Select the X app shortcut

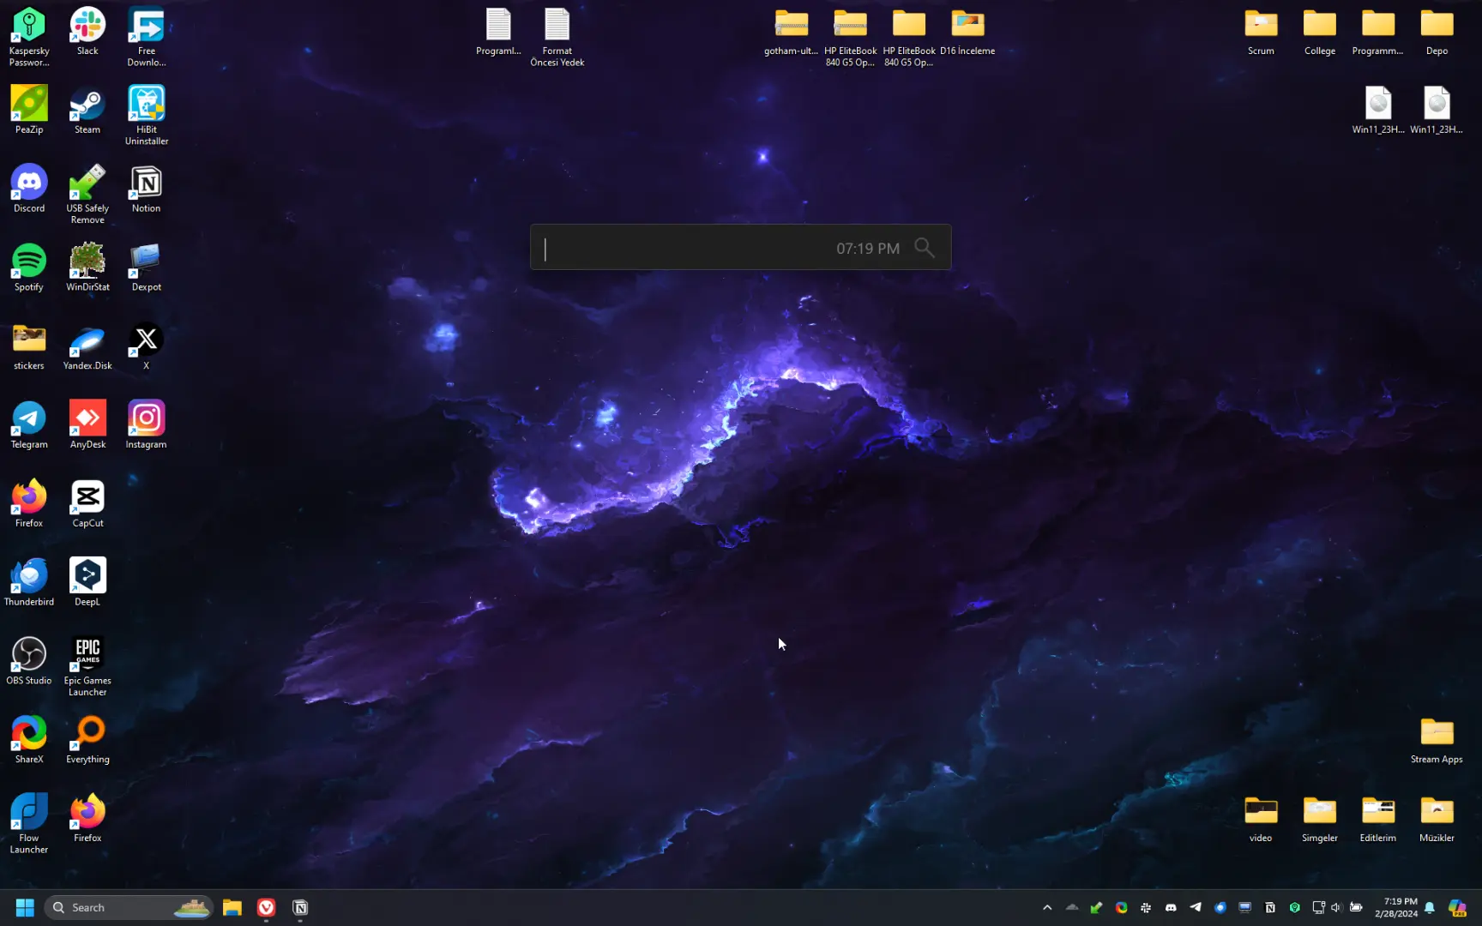coord(147,347)
